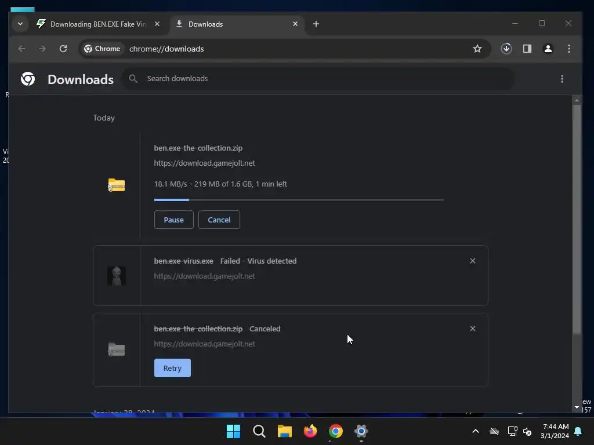This screenshot has height=445, width=594.
Task: Click the 'Today' date heading
Action: pyautogui.click(x=104, y=118)
